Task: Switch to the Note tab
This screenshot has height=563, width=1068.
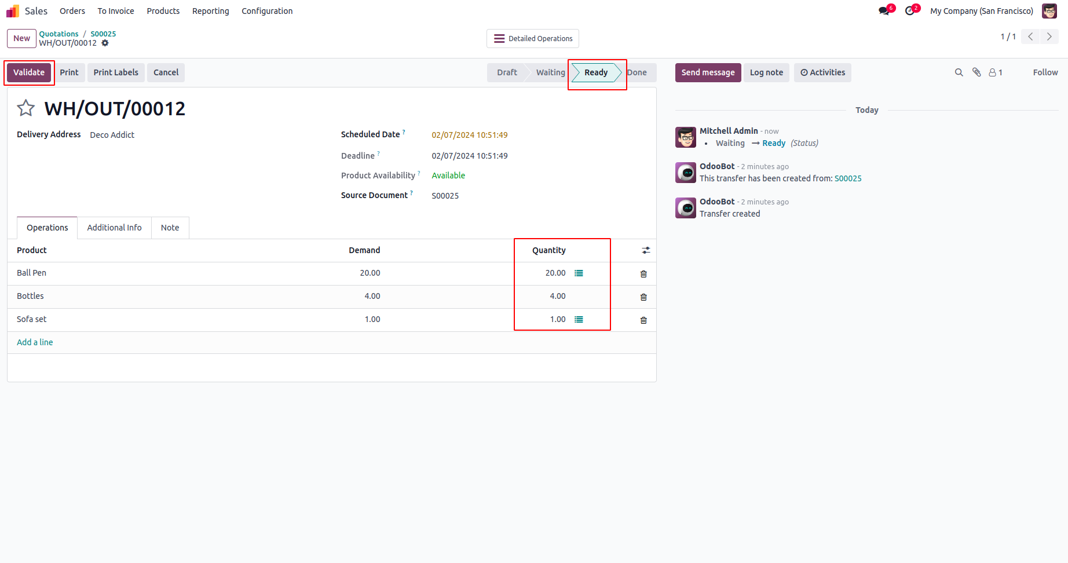Action: [x=170, y=228]
